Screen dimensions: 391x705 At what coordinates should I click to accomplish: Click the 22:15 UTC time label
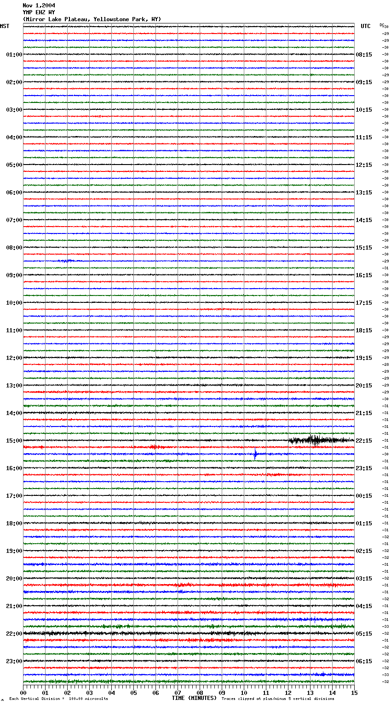point(364,441)
